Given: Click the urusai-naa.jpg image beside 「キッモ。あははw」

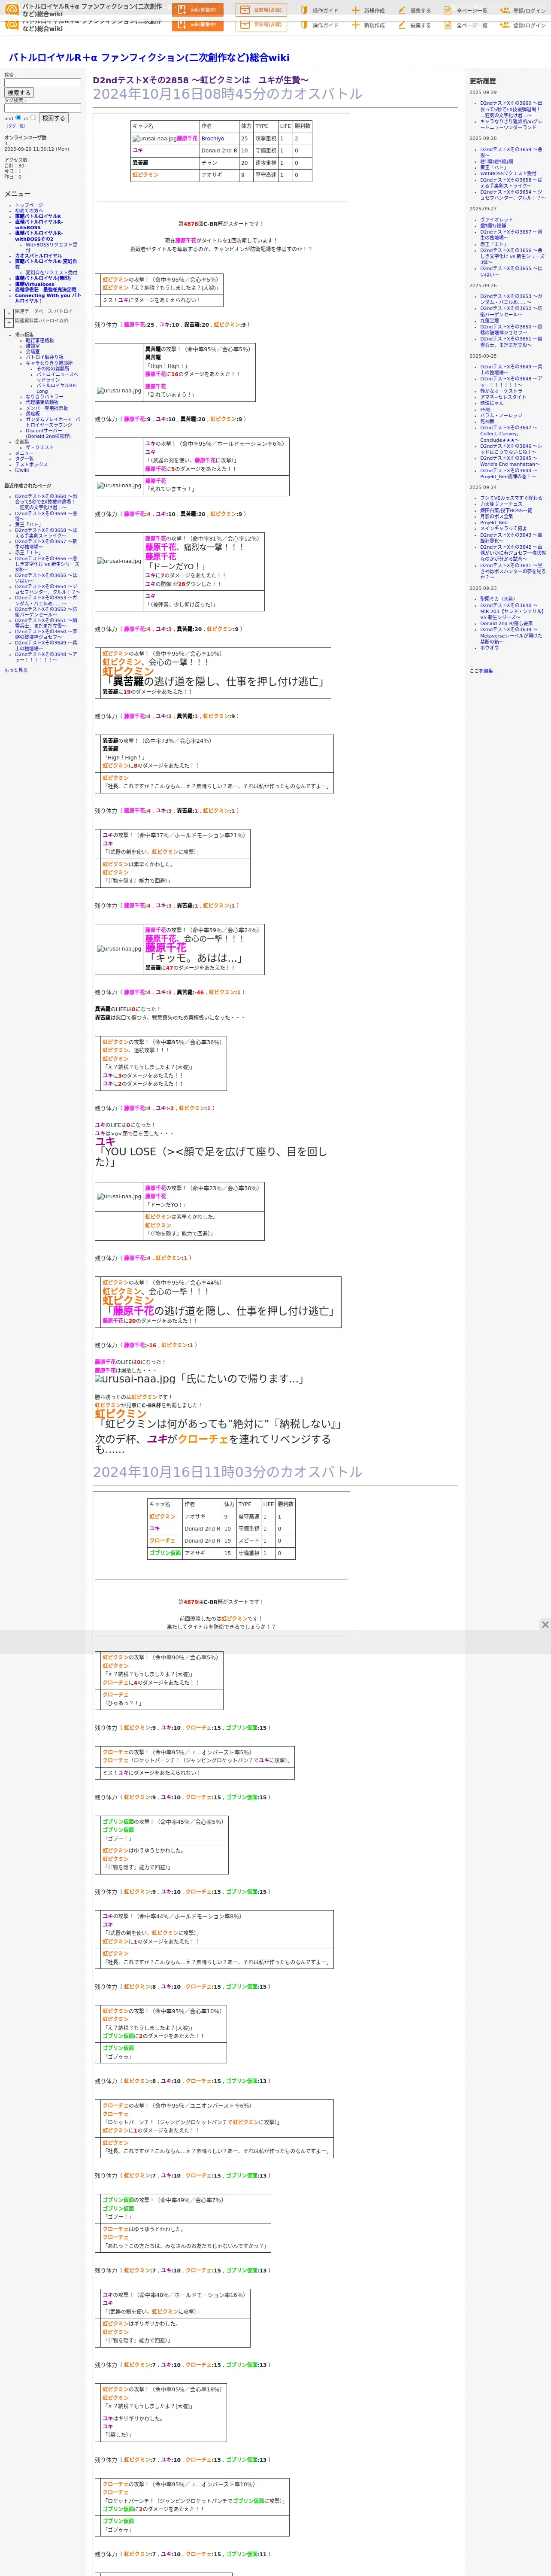Looking at the screenshot, I should (x=119, y=949).
